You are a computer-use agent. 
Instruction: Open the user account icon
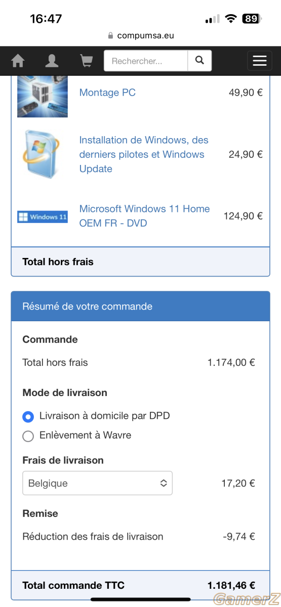(52, 61)
